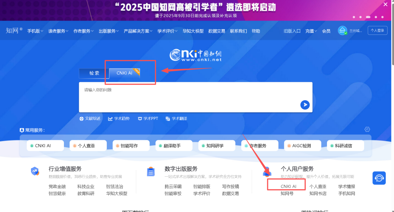Image resolution: width=394 pixels, height=212 pixels.
Task: Open the 产品解决方案 dropdown
Action: click(138, 31)
